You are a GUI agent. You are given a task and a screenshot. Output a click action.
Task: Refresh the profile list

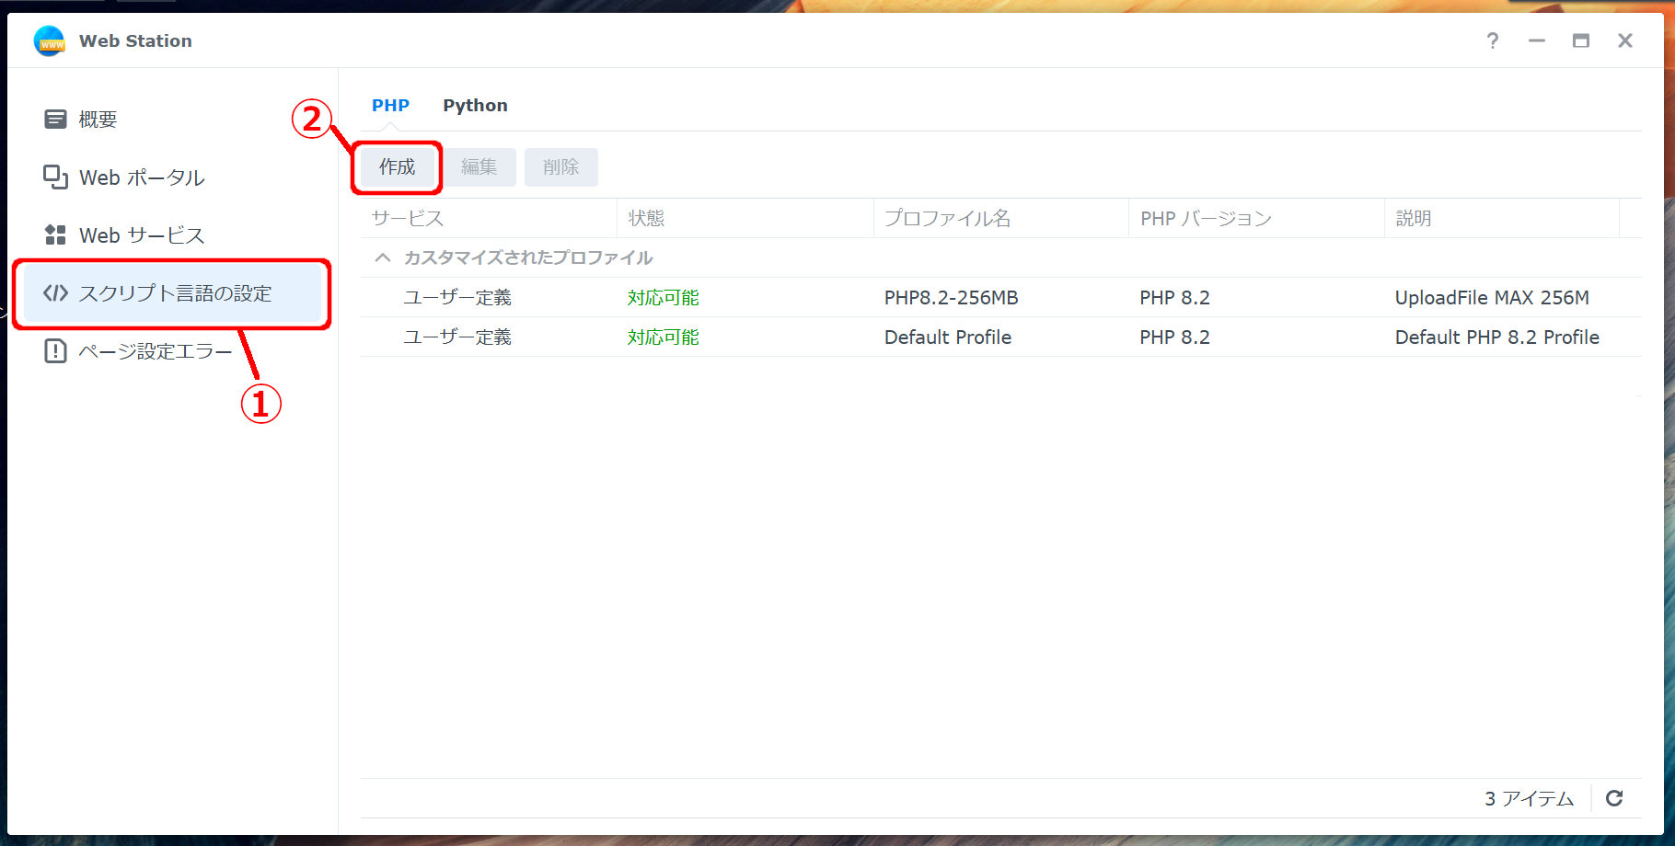pos(1614,798)
